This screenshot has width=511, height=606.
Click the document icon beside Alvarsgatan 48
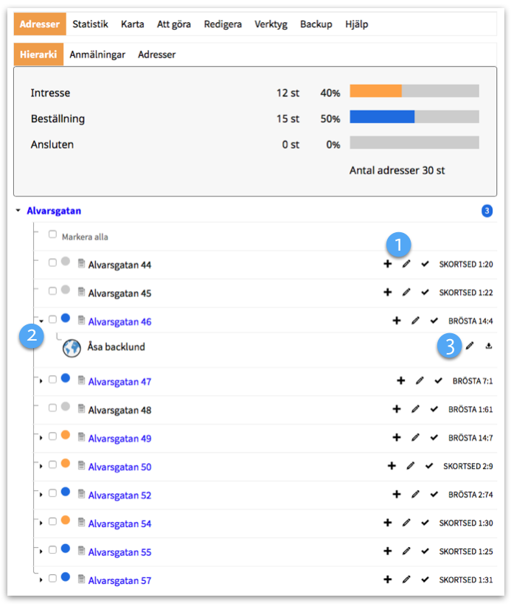click(x=81, y=409)
